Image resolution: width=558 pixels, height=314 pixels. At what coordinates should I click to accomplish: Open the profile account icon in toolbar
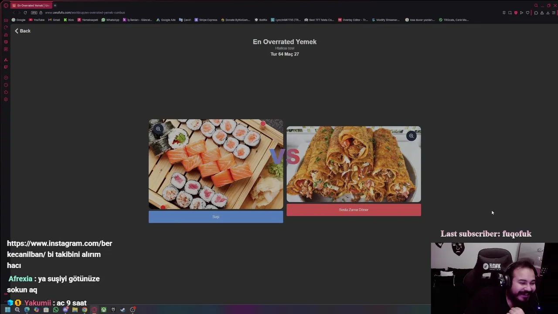pyautogui.click(x=542, y=13)
